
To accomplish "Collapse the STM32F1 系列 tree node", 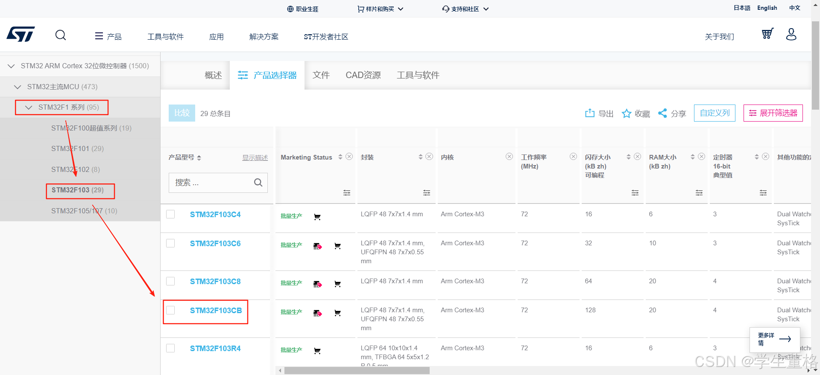I will click(x=29, y=108).
